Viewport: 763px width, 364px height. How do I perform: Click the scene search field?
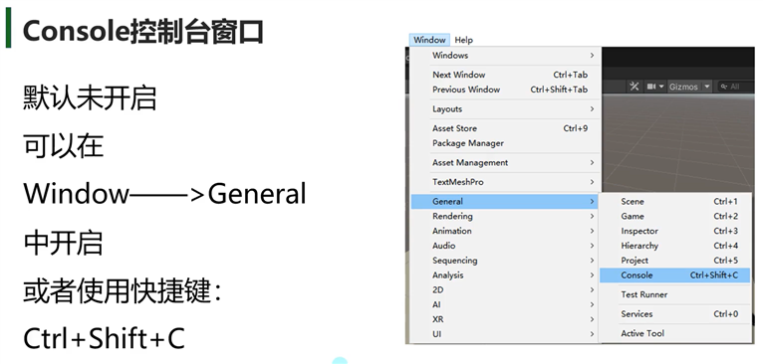tap(736, 87)
